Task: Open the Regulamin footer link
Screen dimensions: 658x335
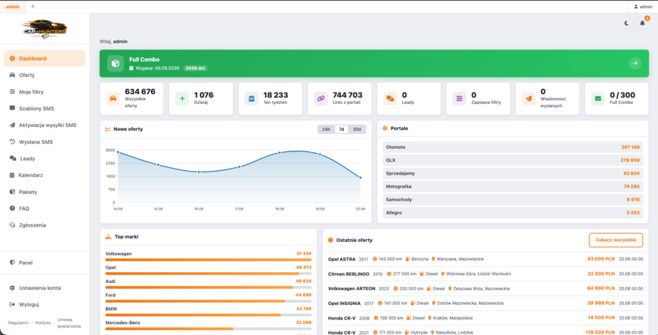Action: click(19, 323)
